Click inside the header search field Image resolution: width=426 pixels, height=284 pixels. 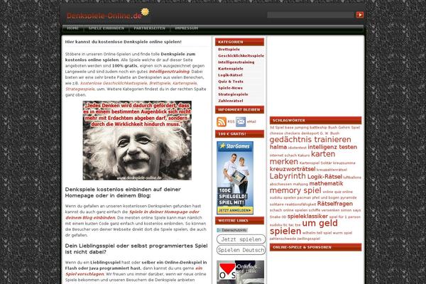click(311, 15)
